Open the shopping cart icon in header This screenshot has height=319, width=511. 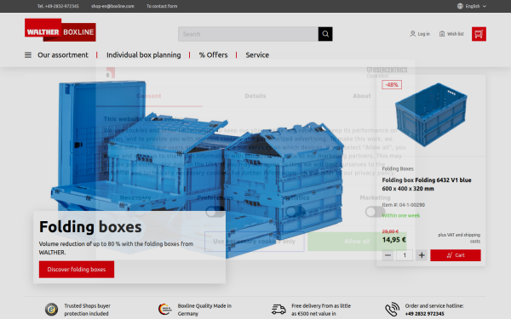point(479,34)
